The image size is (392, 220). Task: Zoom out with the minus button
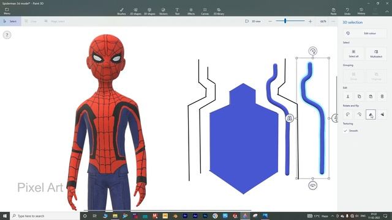click(270, 21)
